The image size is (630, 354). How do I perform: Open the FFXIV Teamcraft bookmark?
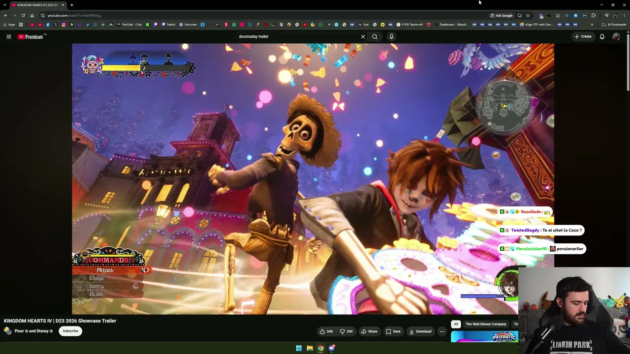coord(410,25)
